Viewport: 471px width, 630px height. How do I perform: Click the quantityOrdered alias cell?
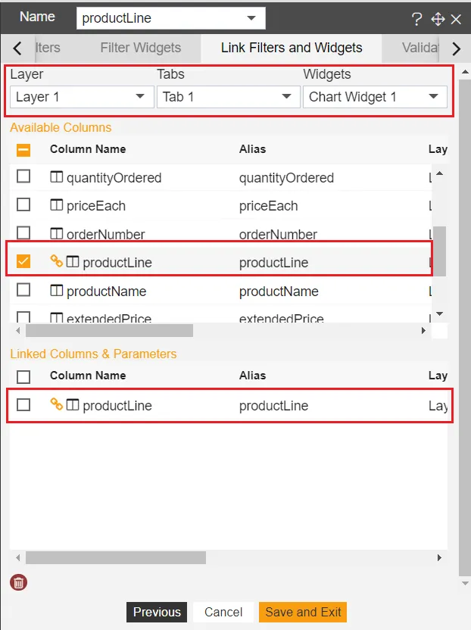pos(286,178)
